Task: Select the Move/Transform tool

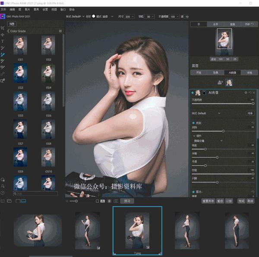Action: [x=3, y=34]
